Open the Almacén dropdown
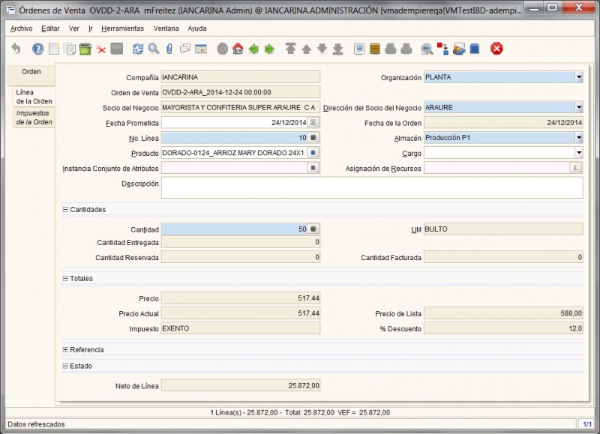The height and width of the screenshot is (434, 600). click(x=578, y=138)
